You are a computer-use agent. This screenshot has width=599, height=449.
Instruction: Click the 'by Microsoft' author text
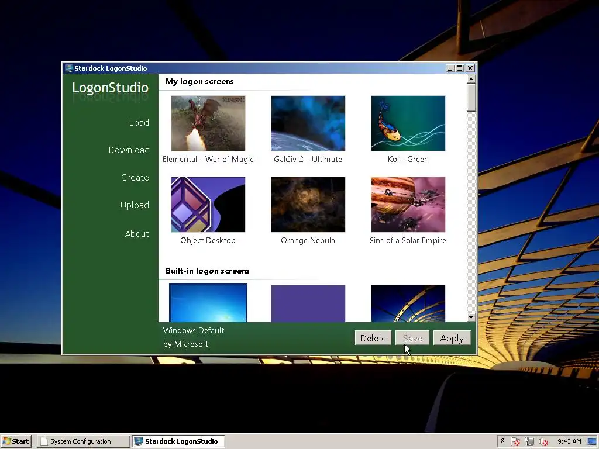(x=185, y=344)
